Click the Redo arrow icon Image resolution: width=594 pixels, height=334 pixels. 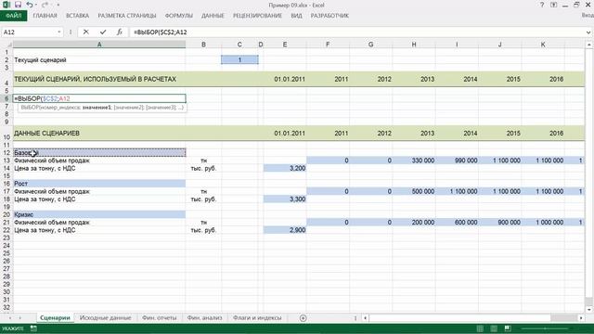point(45,5)
